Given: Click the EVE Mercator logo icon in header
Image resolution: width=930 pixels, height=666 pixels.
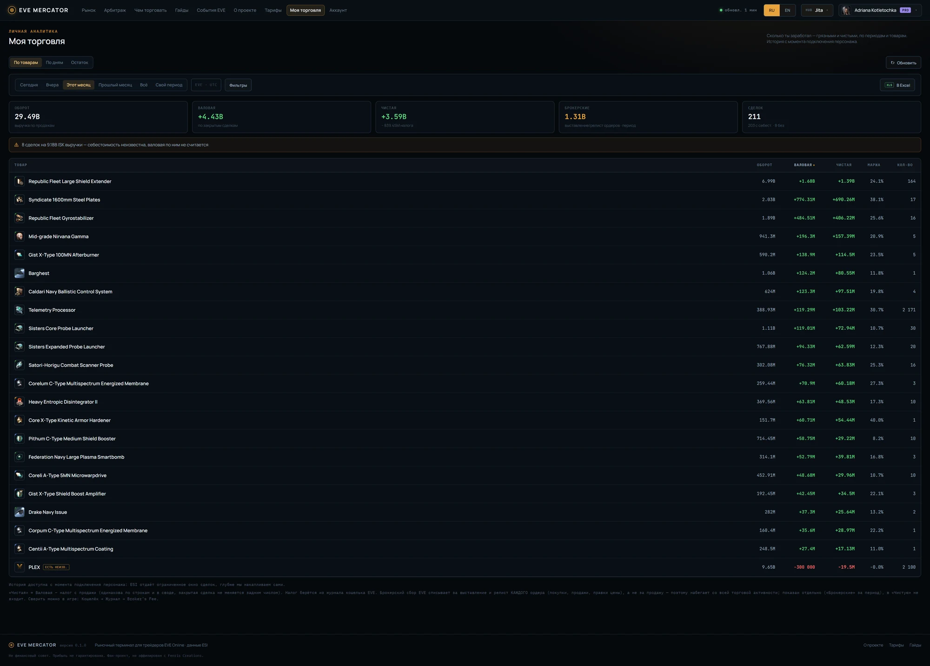Looking at the screenshot, I should (x=12, y=10).
